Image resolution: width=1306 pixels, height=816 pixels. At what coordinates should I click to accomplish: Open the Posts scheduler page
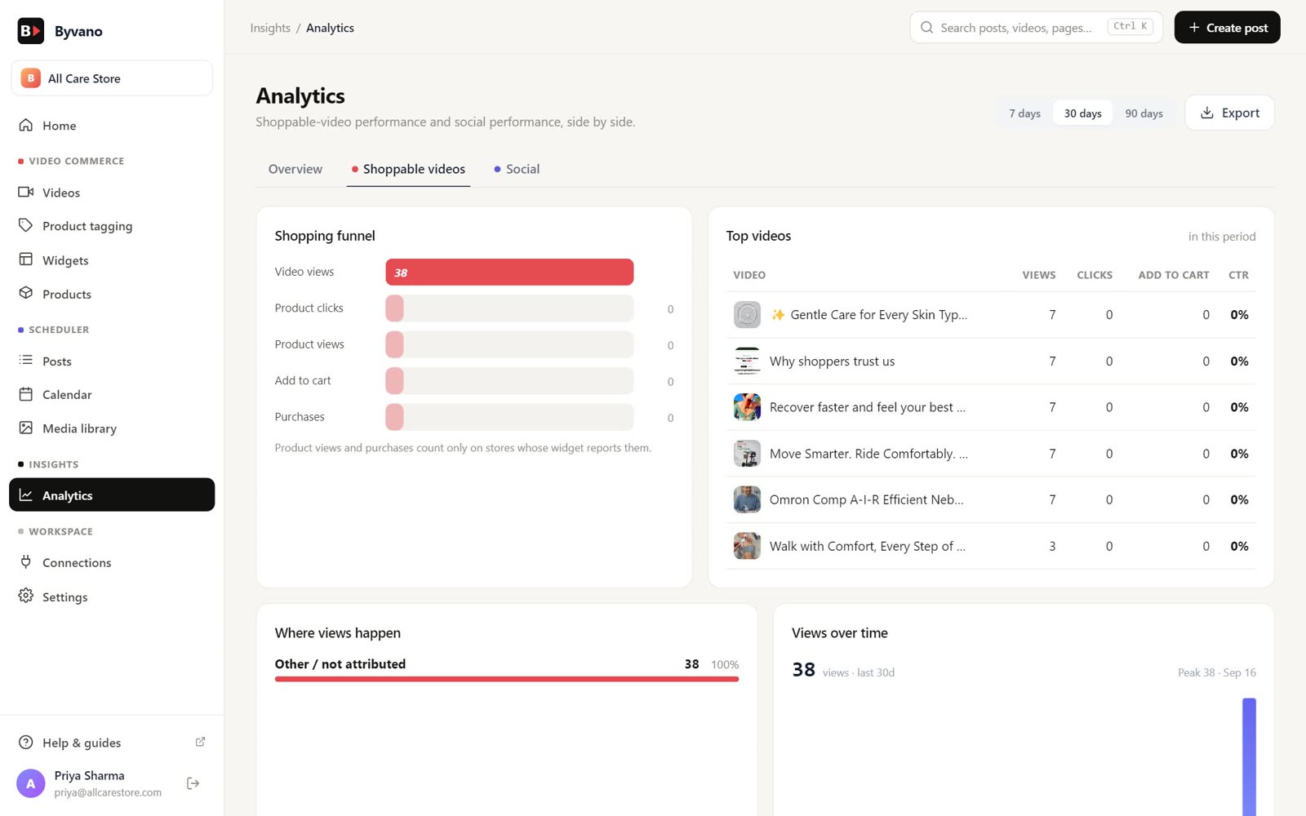[x=112, y=361]
